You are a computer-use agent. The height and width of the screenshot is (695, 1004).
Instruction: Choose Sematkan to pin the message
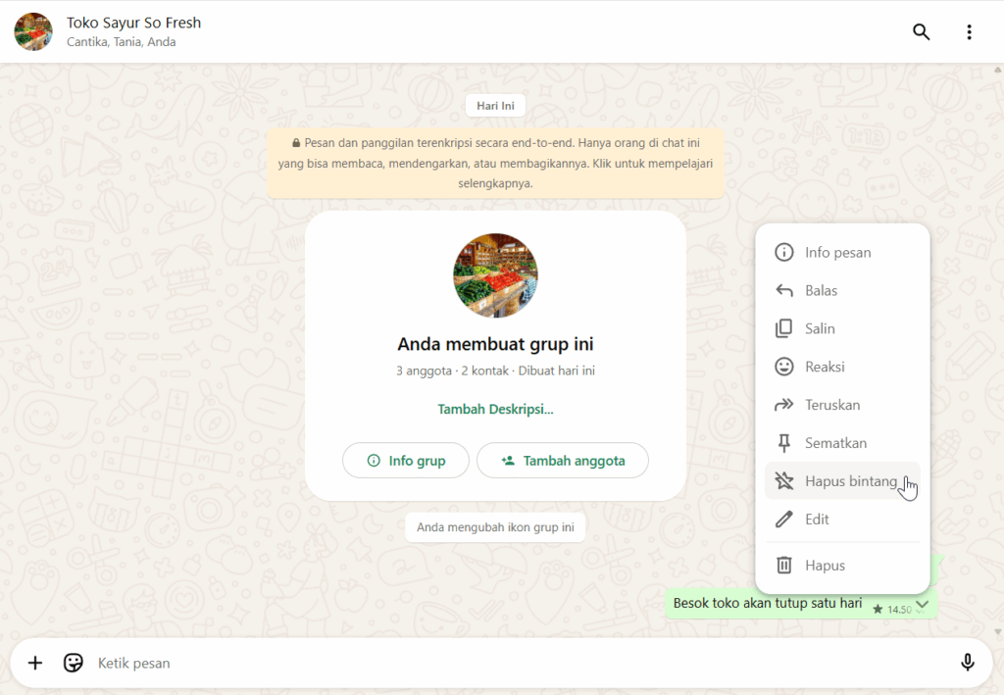(x=842, y=443)
